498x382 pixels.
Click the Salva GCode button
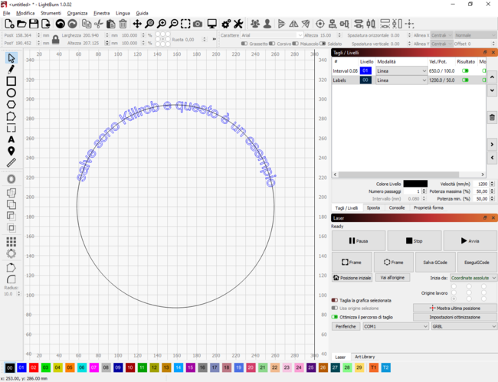[x=434, y=262]
